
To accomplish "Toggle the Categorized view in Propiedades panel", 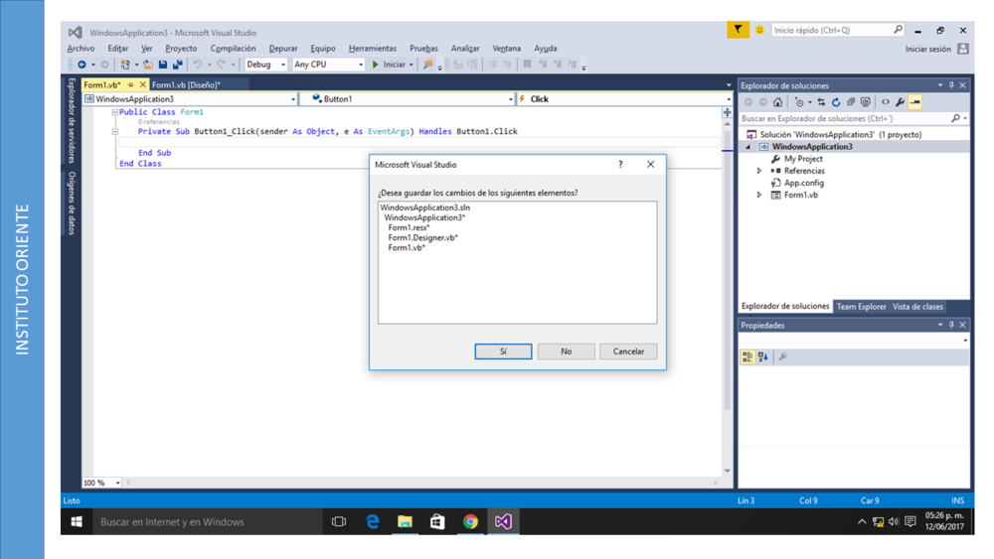I will (x=747, y=356).
